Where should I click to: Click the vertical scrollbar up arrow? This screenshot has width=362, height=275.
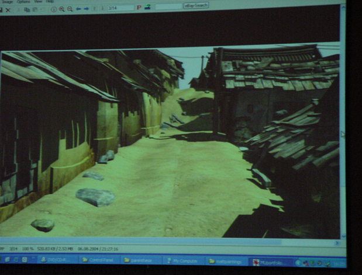[343, 8]
